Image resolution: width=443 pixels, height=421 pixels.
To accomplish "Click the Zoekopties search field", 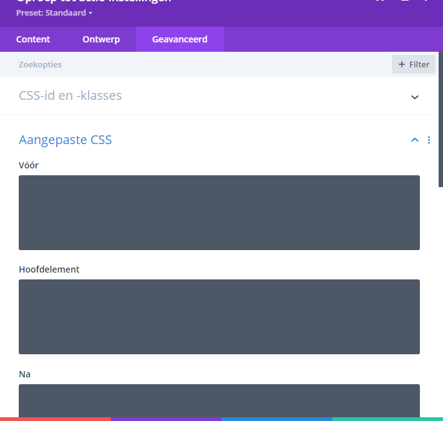I will point(187,64).
